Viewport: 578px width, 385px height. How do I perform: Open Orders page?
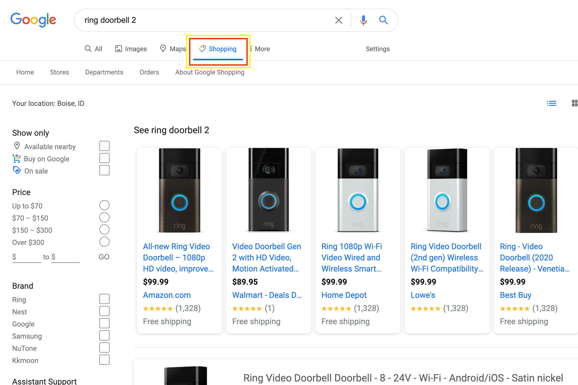(x=149, y=72)
